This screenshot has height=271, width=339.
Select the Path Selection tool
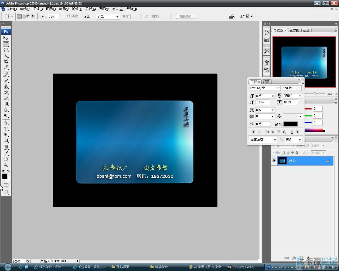point(6,134)
